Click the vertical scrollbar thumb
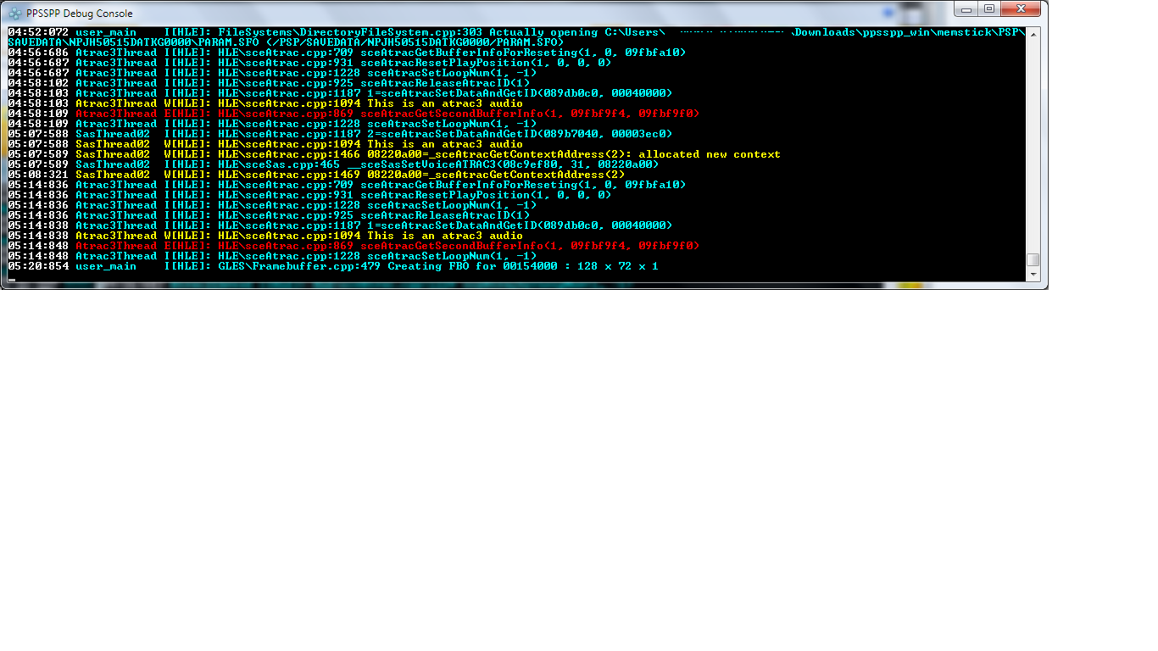Screen dimensions: 1158x651 tap(1032, 260)
